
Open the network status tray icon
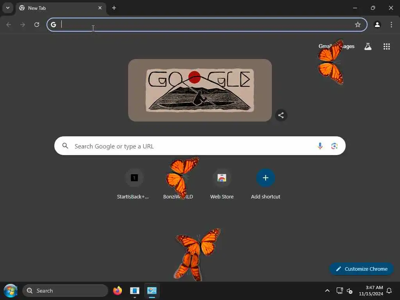(339, 291)
